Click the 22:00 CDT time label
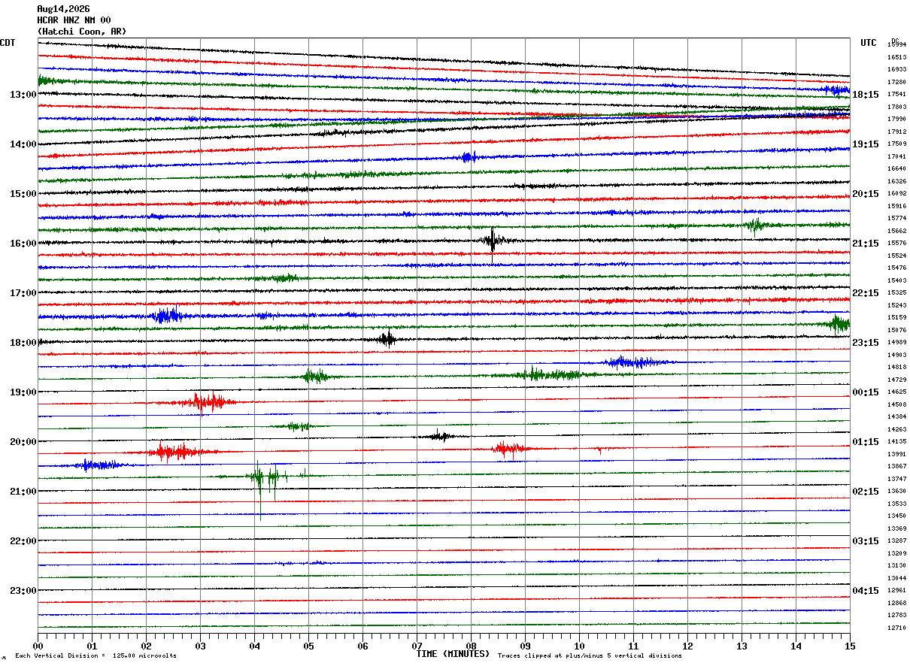This screenshot has height=666, width=910. coord(23,541)
